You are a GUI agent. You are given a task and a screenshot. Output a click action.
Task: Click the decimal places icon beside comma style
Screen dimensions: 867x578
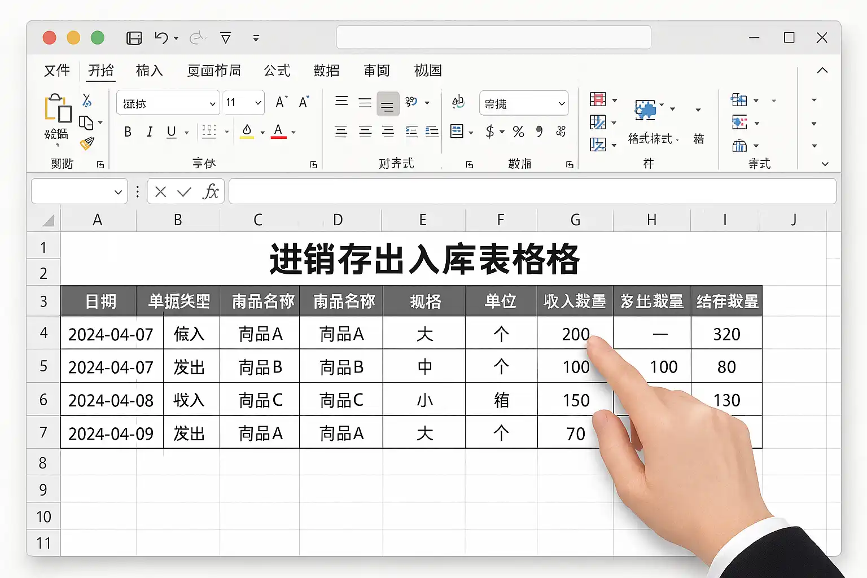(561, 132)
